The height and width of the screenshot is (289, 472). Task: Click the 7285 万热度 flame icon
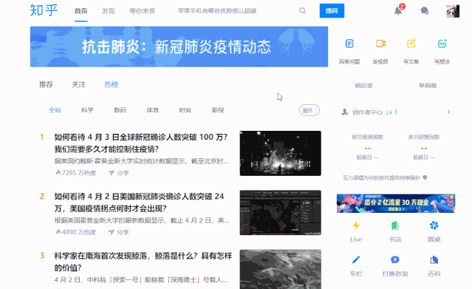58,173
